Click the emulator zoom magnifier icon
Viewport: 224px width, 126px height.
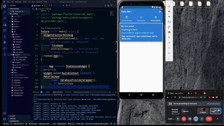pos(169,37)
